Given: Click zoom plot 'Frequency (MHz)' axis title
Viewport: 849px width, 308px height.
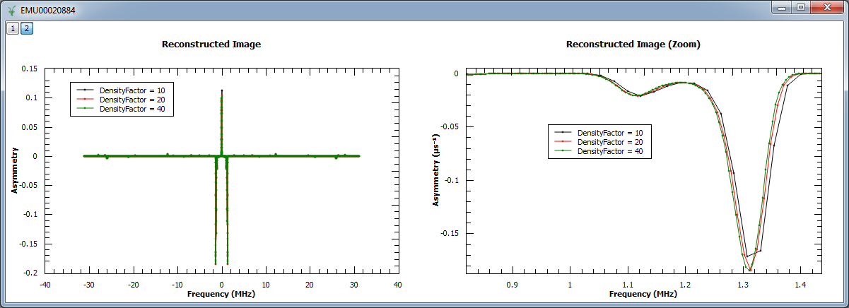Looking at the screenshot, I should [643, 293].
